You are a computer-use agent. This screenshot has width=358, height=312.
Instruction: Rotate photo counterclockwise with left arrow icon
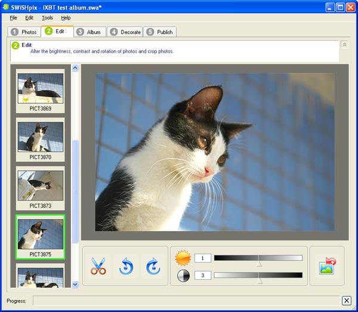(126, 266)
